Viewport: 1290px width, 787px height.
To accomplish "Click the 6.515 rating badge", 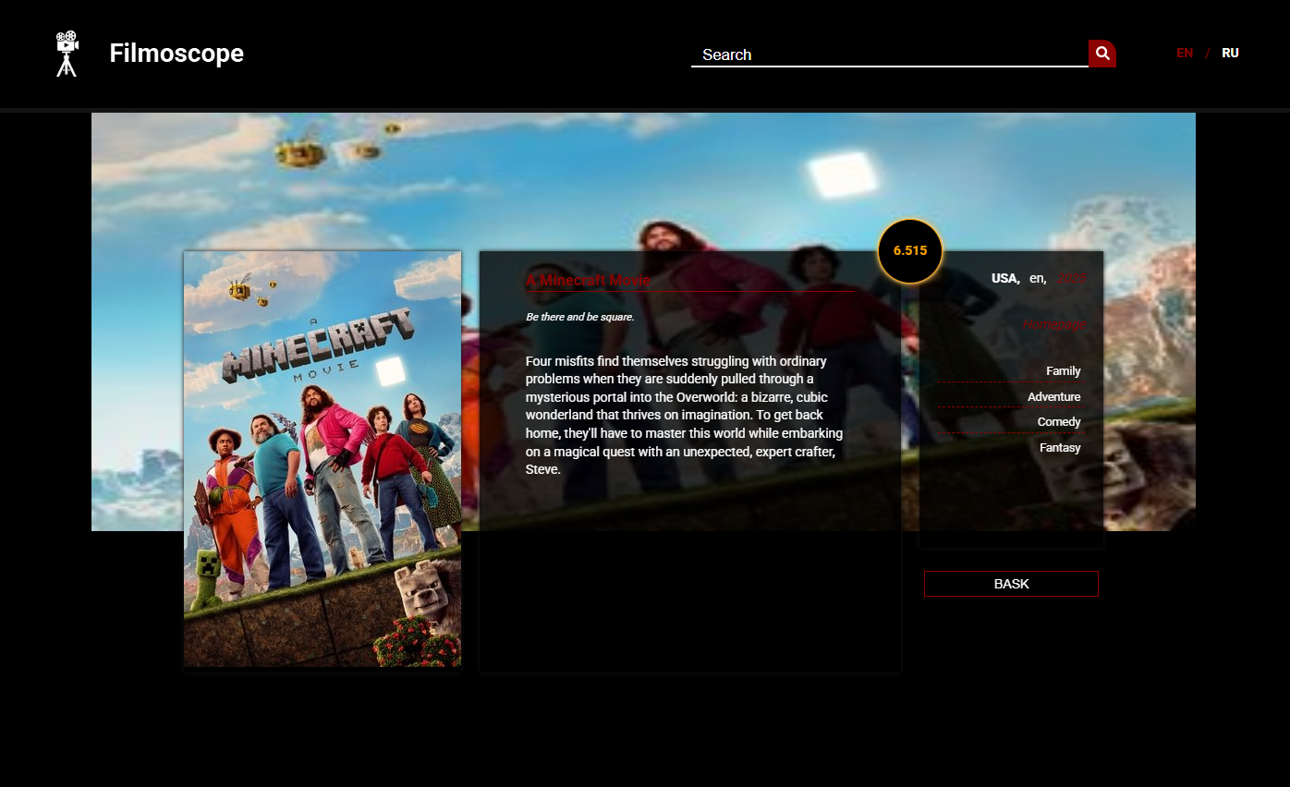I will [x=910, y=250].
